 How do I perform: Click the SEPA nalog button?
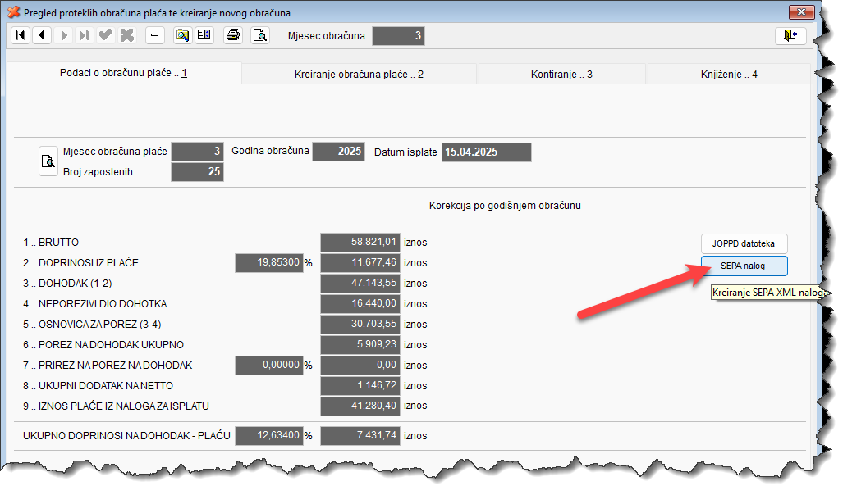pyautogui.click(x=743, y=266)
